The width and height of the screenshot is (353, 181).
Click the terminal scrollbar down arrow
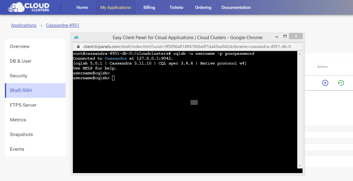tap(300, 166)
